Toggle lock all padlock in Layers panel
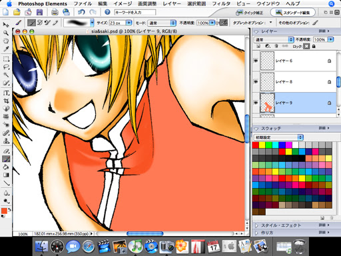 [314, 47]
